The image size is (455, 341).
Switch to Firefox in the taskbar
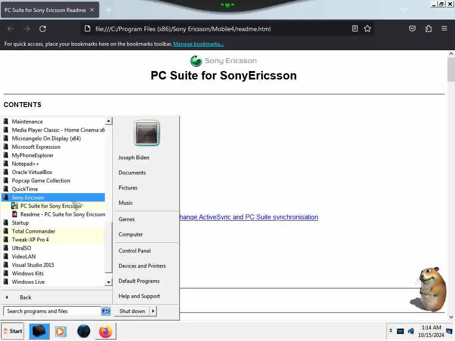(x=106, y=331)
